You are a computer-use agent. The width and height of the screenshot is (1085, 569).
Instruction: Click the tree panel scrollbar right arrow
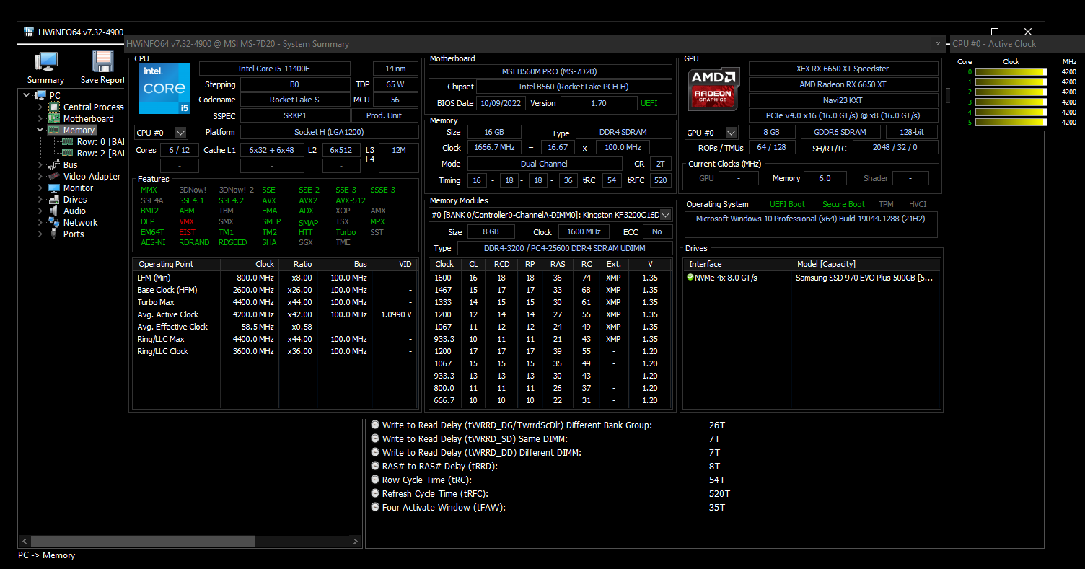click(355, 541)
